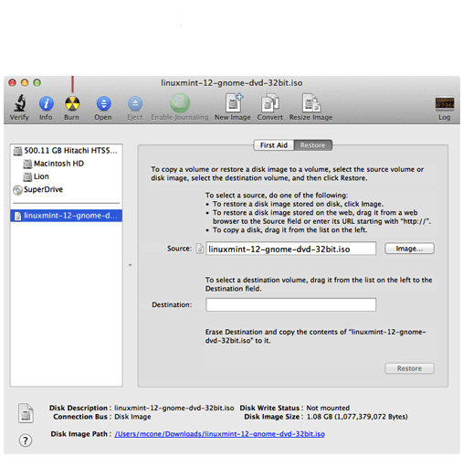Click the Image... button
The image size is (463, 457).
click(409, 249)
